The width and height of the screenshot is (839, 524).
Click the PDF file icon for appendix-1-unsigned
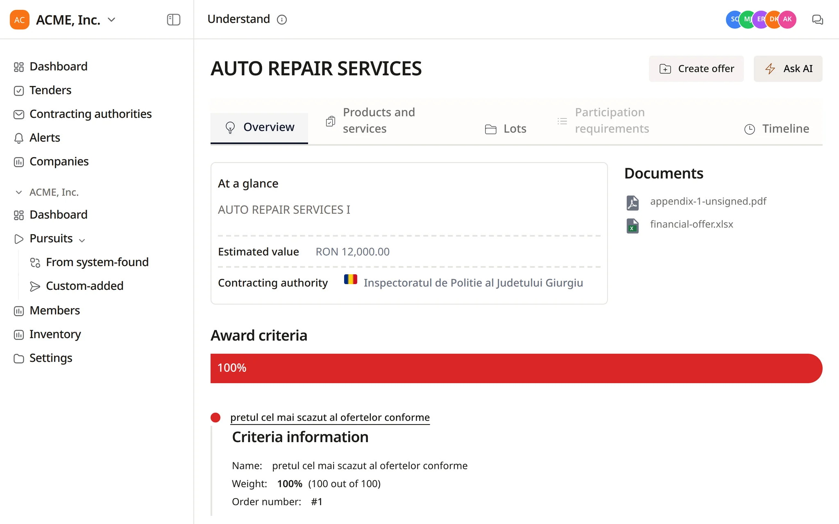633,202
